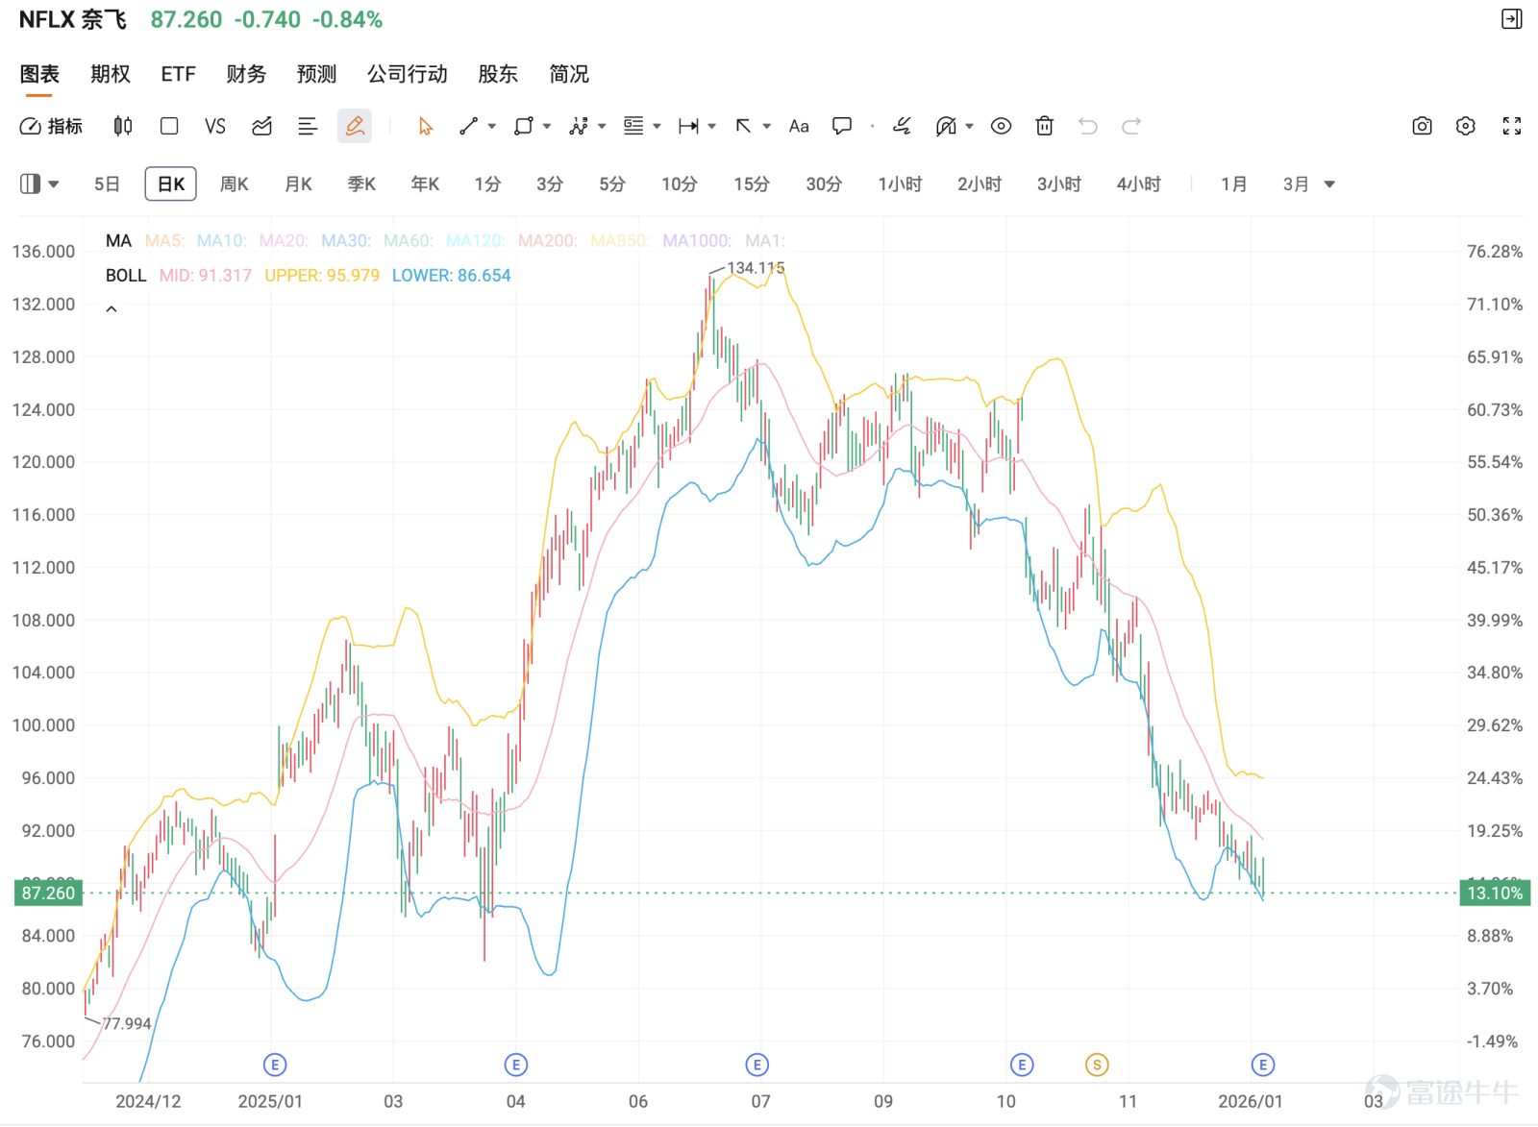The image size is (1538, 1127).
Task: Choose the 1小时 interval
Action: click(900, 184)
